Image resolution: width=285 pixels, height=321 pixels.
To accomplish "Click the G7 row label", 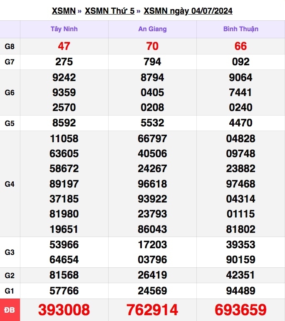I will pyautogui.click(x=10, y=62).
